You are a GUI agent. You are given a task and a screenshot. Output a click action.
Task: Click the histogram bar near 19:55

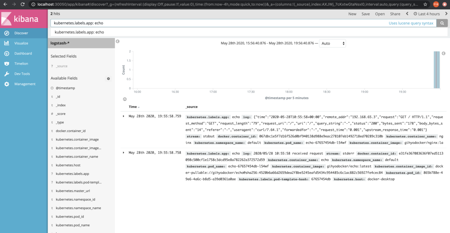point(436,70)
